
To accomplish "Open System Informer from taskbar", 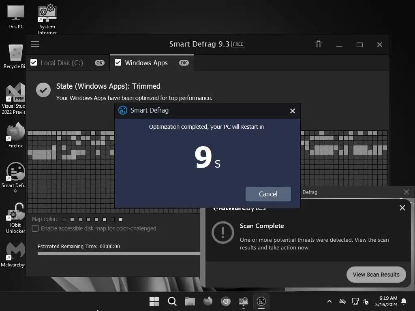I will click(x=244, y=301).
